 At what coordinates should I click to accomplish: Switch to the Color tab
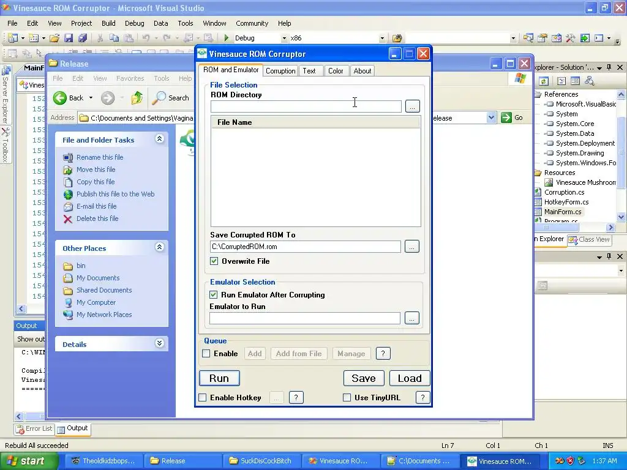(x=336, y=71)
